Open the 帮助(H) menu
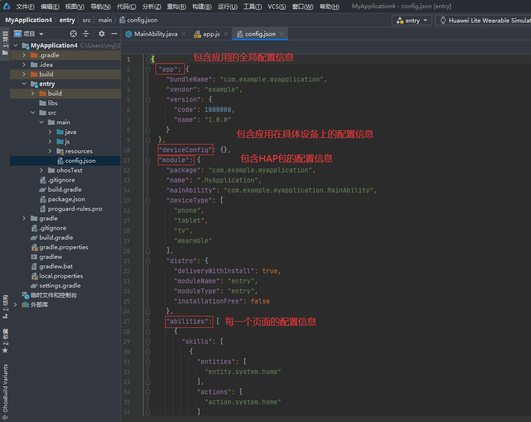This screenshot has height=422, width=531. coord(329,6)
